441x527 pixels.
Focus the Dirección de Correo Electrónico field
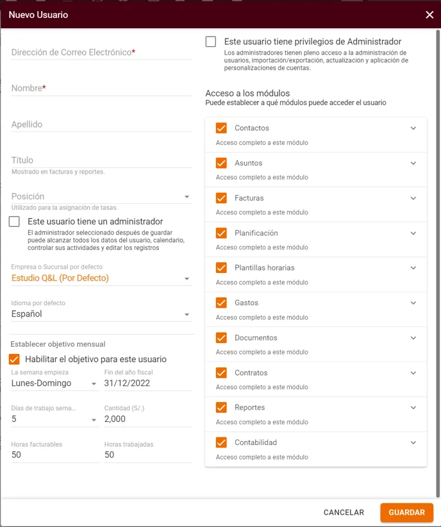(x=101, y=53)
